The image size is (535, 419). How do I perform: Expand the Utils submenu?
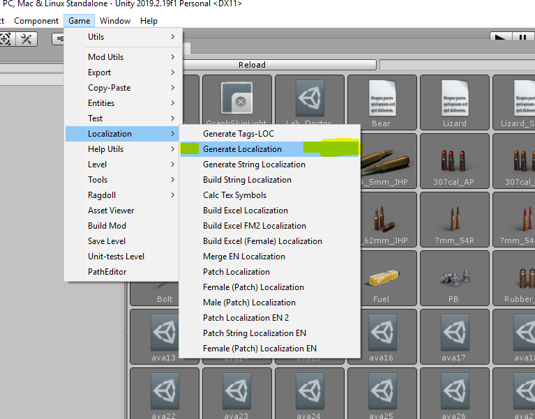pyautogui.click(x=122, y=37)
